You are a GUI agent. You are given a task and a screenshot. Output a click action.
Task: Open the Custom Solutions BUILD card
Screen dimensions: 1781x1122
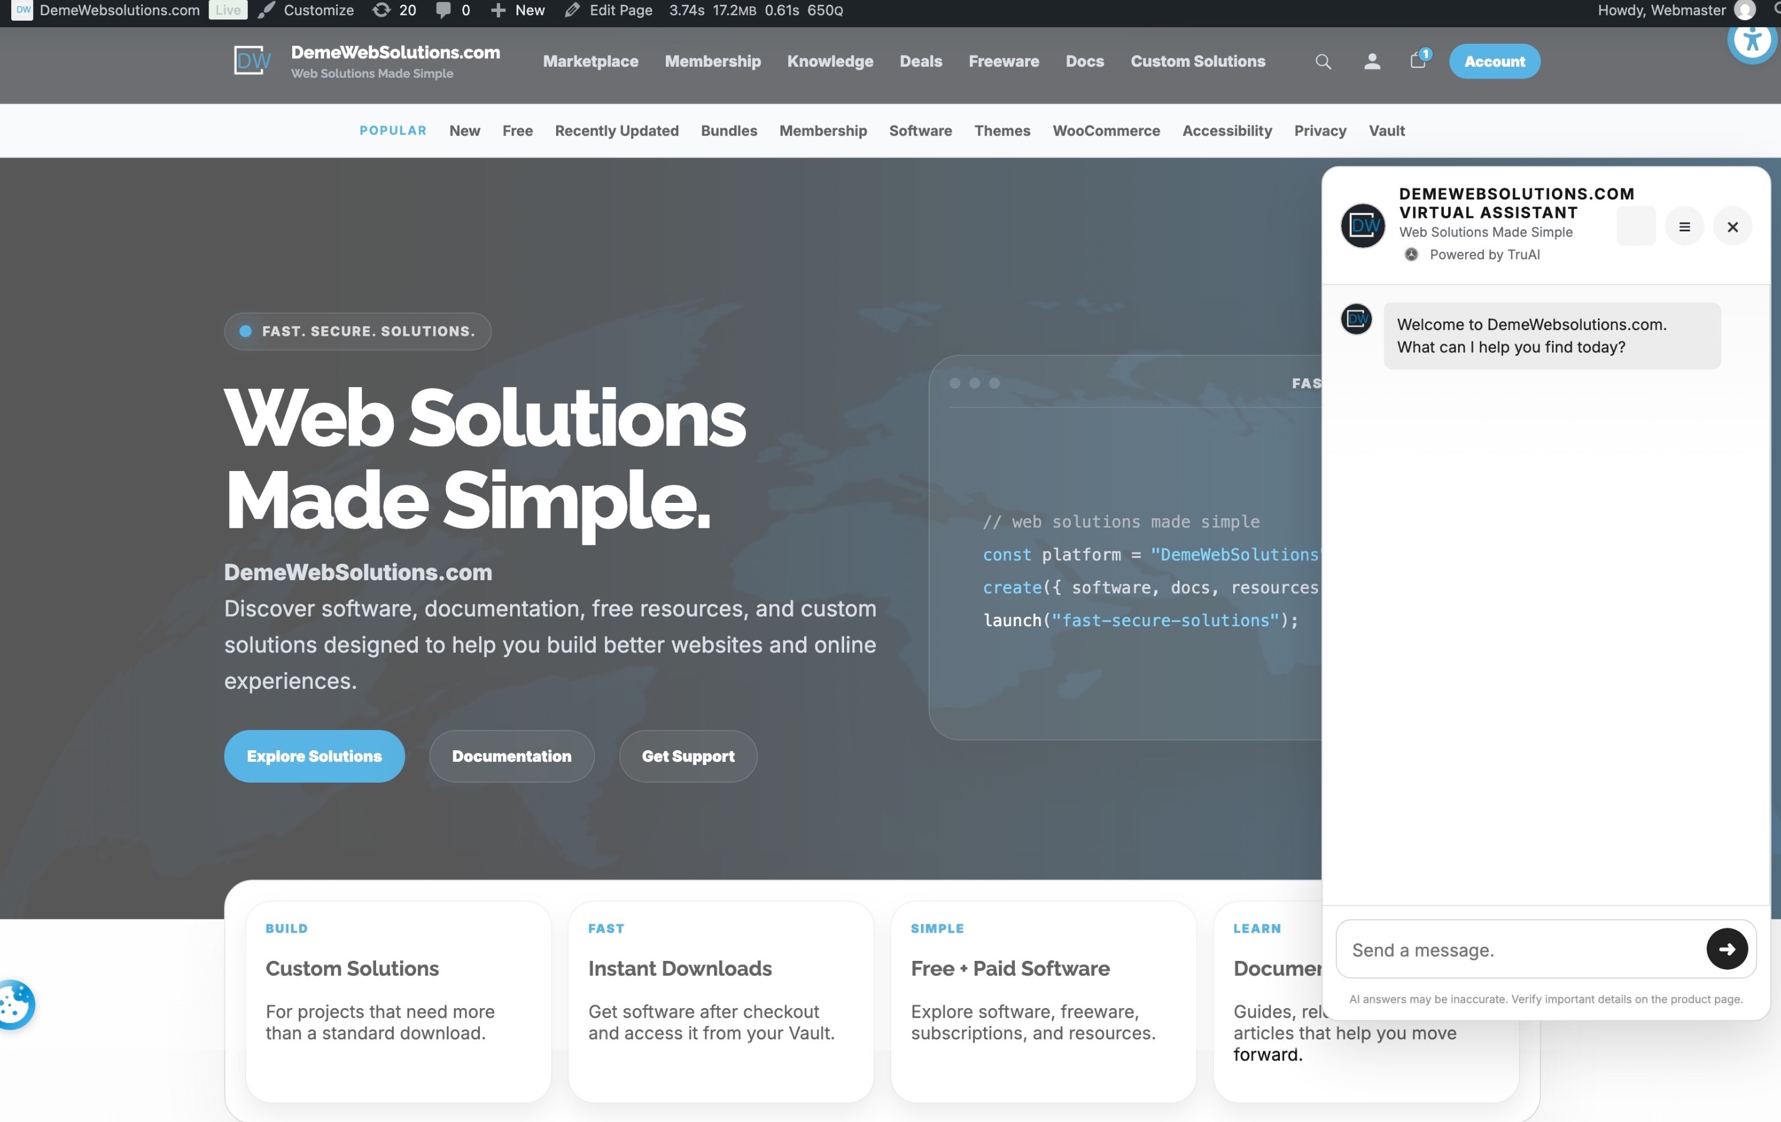pyautogui.click(x=398, y=1000)
